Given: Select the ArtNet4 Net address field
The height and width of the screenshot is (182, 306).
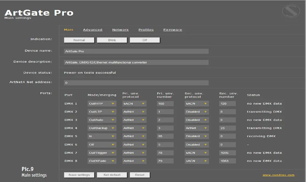Looking at the screenshot, I should (136, 83).
